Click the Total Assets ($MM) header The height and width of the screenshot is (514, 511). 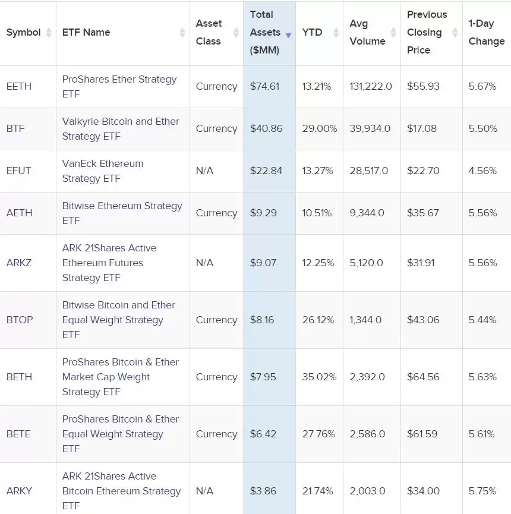(265, 33)
